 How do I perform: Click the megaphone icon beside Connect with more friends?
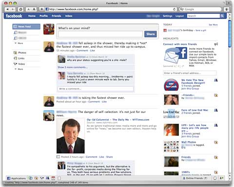[x=216, y=44]
